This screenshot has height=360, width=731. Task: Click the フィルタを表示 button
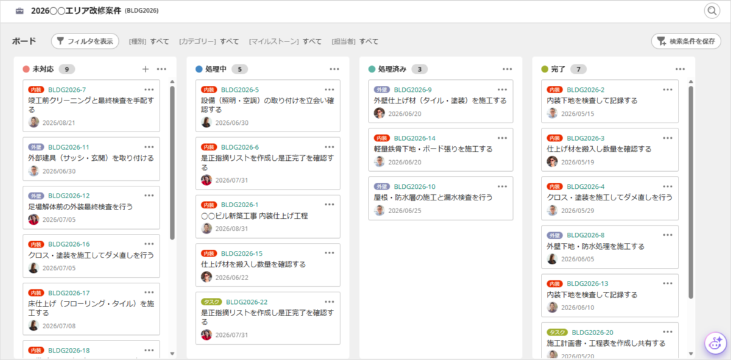[85, 41]
